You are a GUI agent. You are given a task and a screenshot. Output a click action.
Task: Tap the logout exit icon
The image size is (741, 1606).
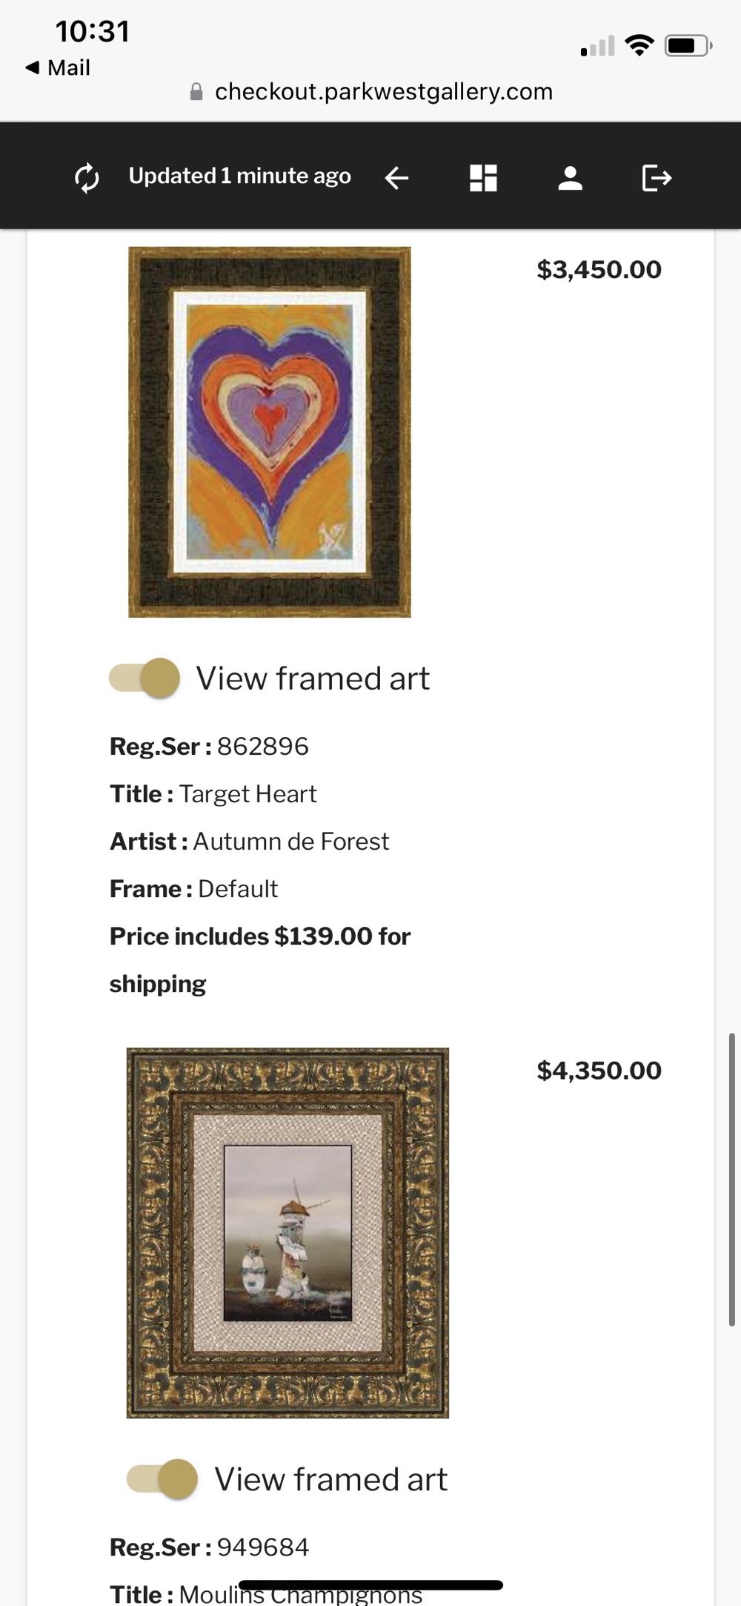656,178
